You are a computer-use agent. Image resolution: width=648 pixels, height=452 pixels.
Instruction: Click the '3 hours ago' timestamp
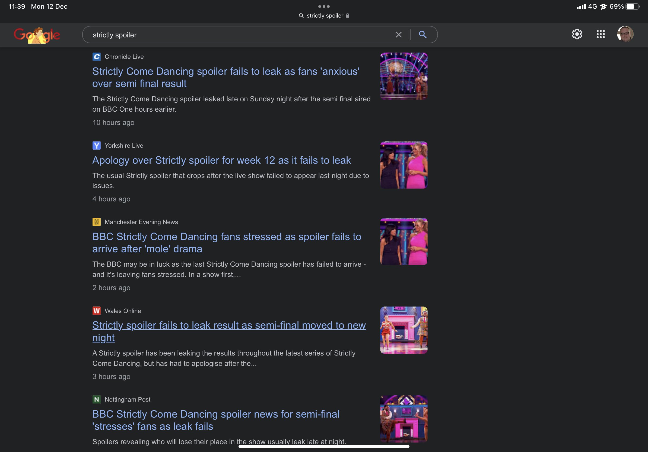click(x=112, y=376)
